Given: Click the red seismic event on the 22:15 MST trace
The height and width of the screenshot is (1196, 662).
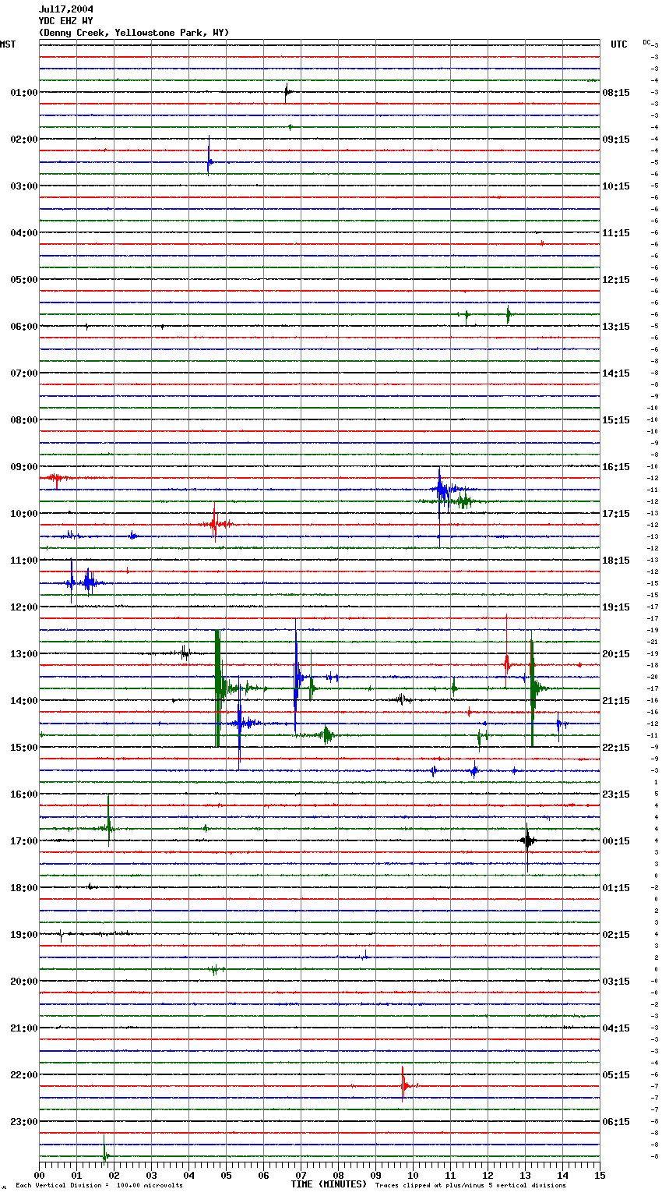Looking at the screenshot, I should [x=404, y=1085].
